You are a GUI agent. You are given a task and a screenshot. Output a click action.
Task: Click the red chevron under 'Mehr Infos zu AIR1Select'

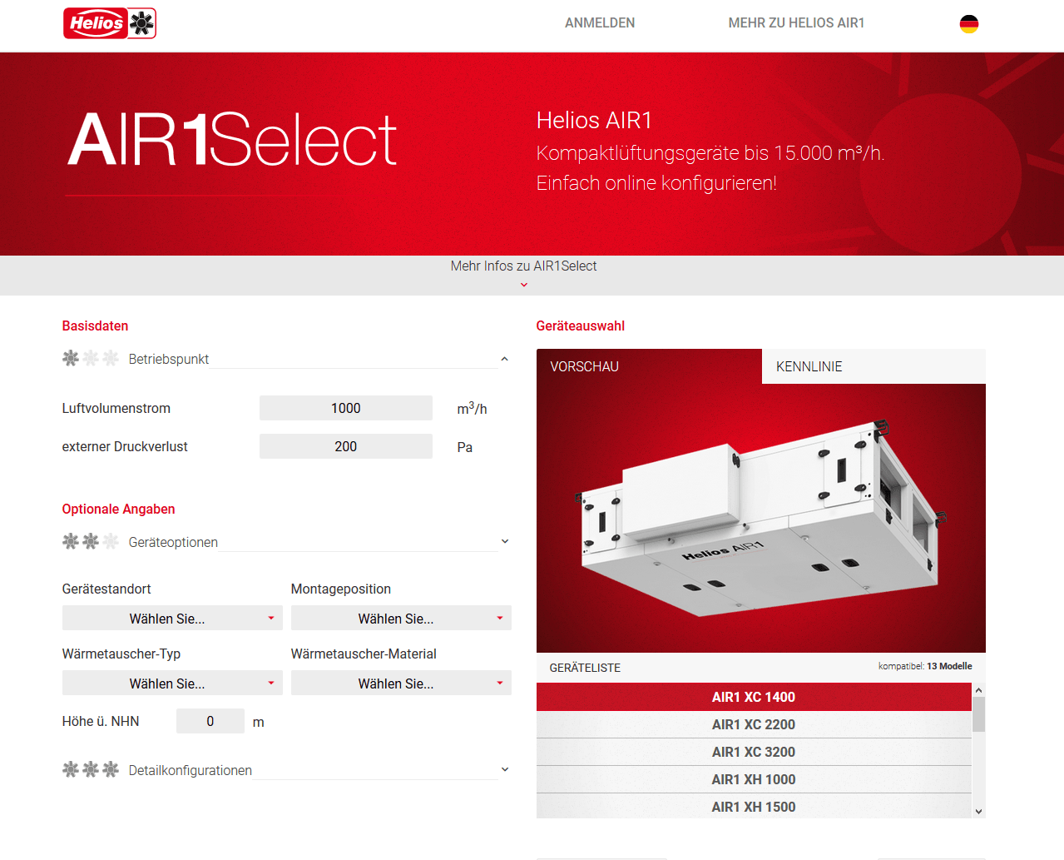pos(523,284)
